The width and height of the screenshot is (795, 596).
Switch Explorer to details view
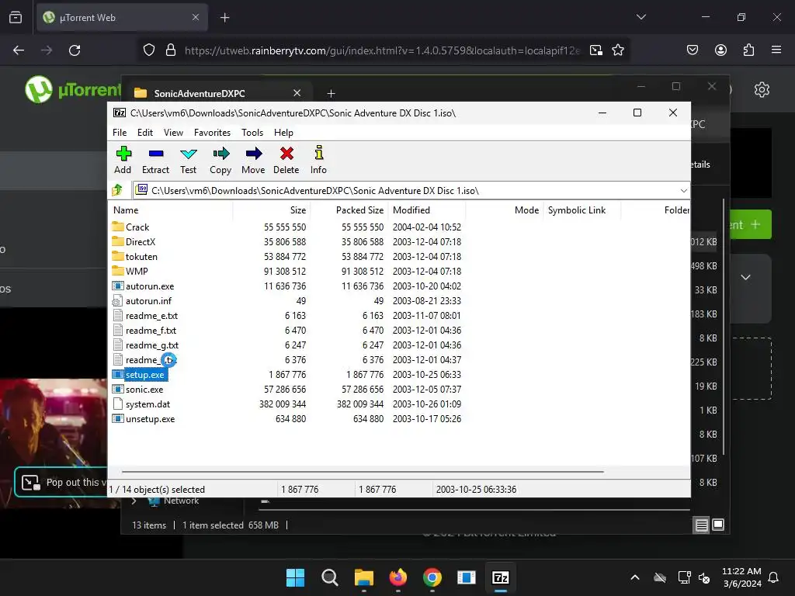tap(701, 525)
